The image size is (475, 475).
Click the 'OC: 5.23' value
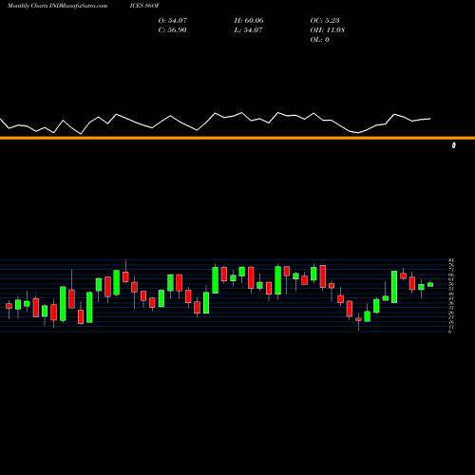(x=325, y=20)
